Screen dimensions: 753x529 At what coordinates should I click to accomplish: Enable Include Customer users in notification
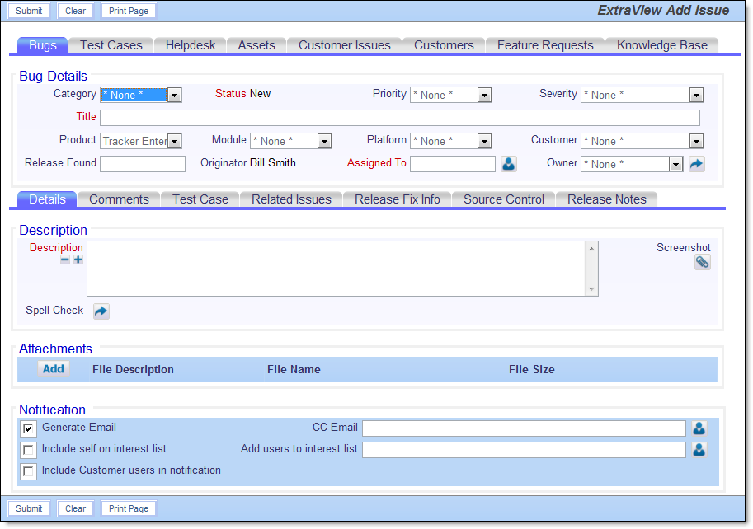[28, 471]
